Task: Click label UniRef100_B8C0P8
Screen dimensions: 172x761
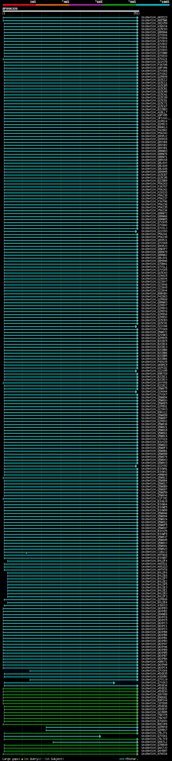Action: (x=154, y=724)
